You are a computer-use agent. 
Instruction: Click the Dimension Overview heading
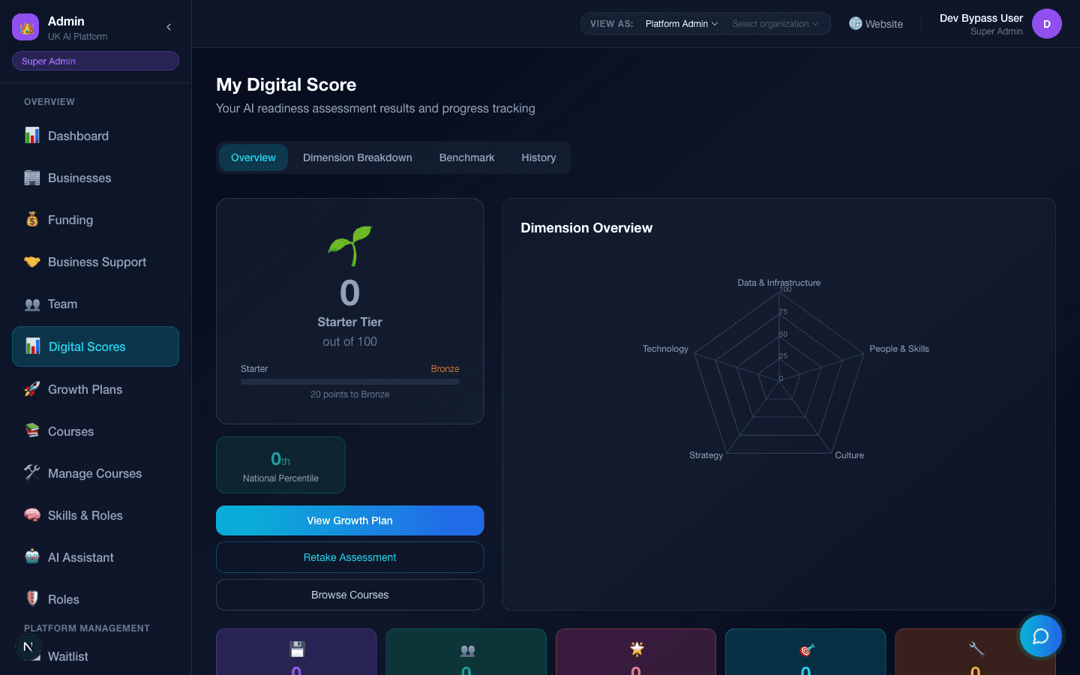586,228
